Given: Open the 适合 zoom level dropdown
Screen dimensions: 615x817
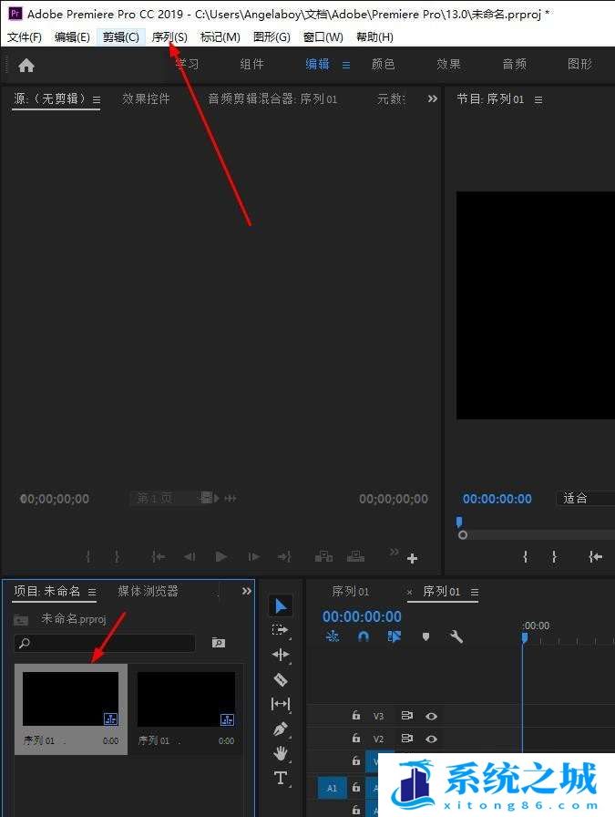Looking at the screenshot, I should (x=583, y=499).
